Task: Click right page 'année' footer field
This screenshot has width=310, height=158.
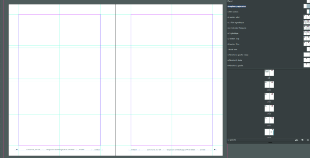Action: pos(202,150)
